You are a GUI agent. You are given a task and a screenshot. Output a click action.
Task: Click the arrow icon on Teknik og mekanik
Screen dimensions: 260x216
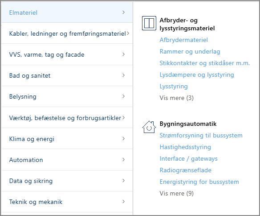point(123,202)
